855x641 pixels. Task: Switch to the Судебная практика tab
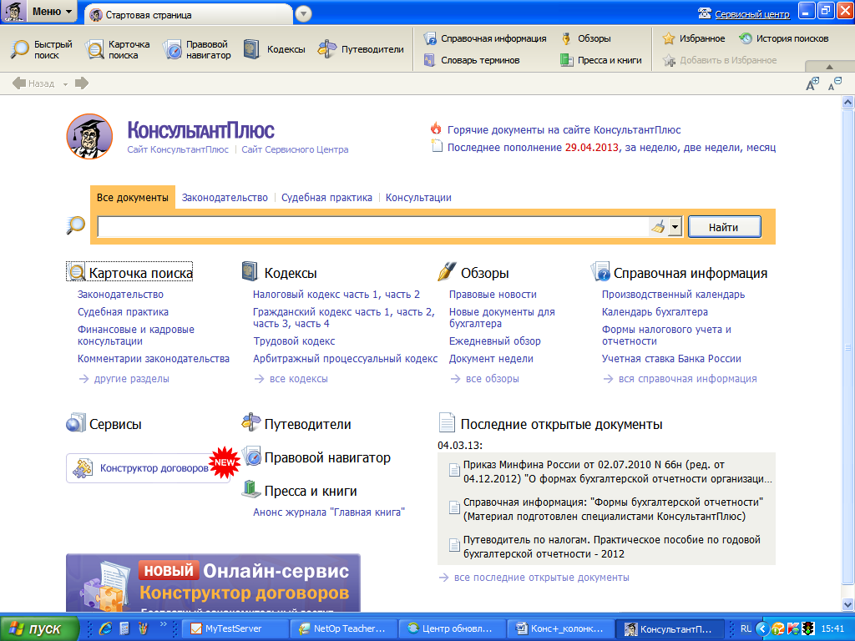click(x=326, y=197)
